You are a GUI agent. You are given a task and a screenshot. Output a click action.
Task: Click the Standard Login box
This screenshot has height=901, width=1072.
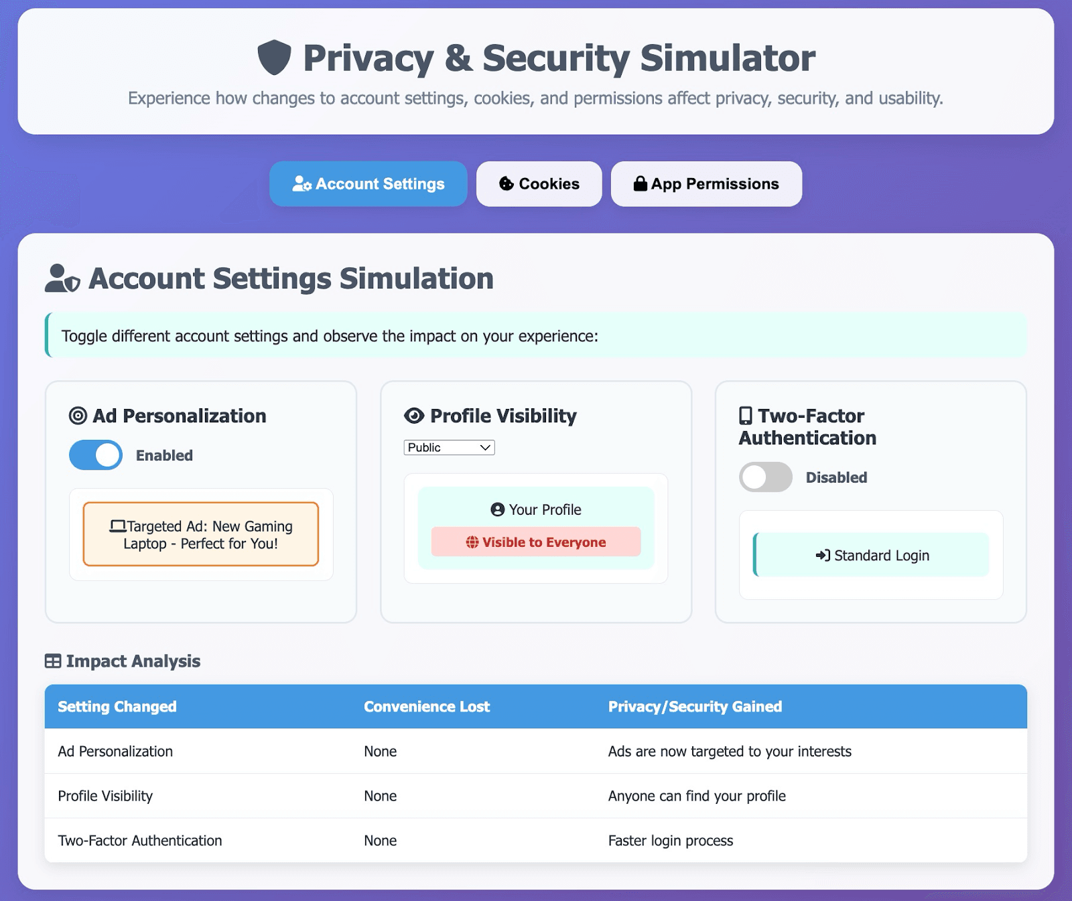pos(871,555)
